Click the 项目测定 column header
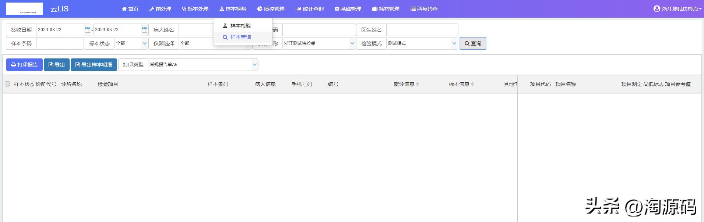The height and width of the screenshot is (222, 704). pyautogui.click(x=632, y=84)
